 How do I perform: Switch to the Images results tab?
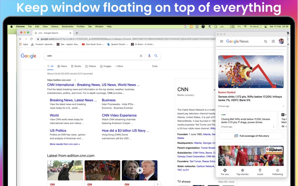pos(106,66)
